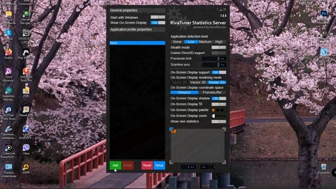Set the application detection level to High
The height and width of the screenshot is (189, 336).
pos(219,42)
